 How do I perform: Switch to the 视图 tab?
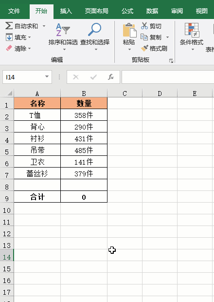pyautogui.click(x=202, y=11)
